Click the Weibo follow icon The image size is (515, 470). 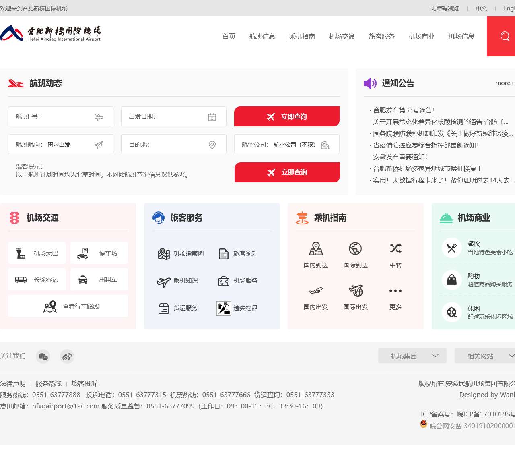pyautogui.click(x=67, y=356)
